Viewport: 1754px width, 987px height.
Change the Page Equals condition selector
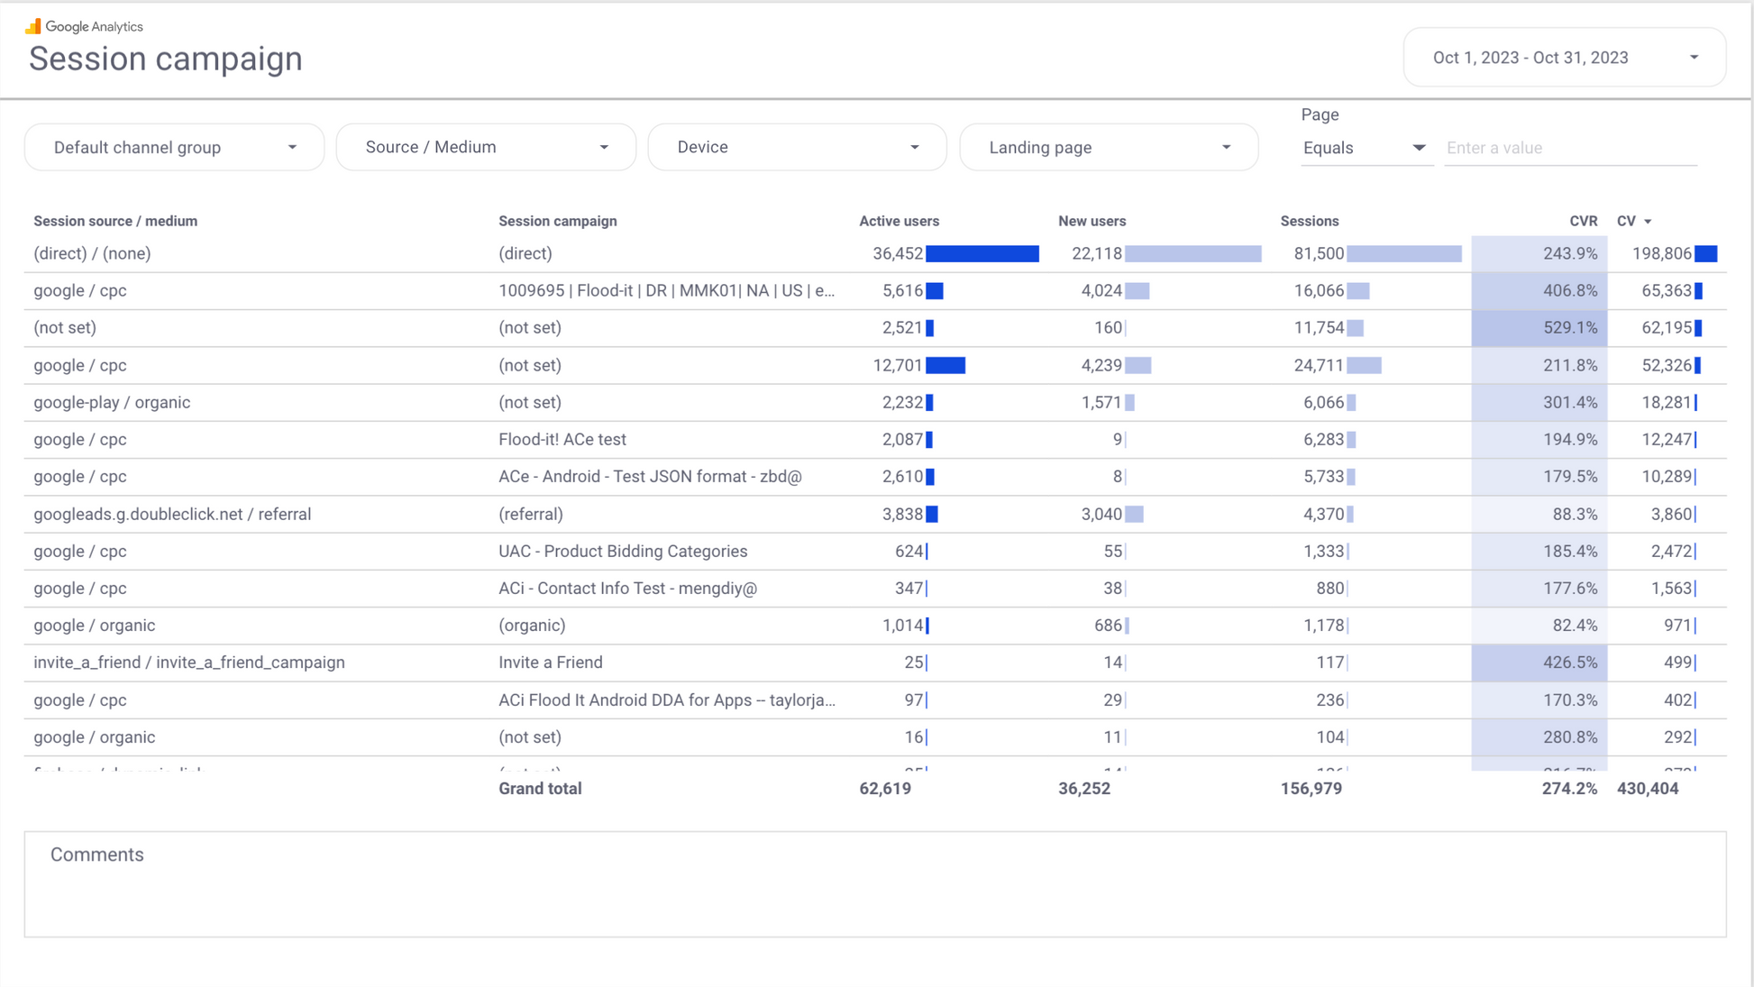click(x=1364, y=148)
